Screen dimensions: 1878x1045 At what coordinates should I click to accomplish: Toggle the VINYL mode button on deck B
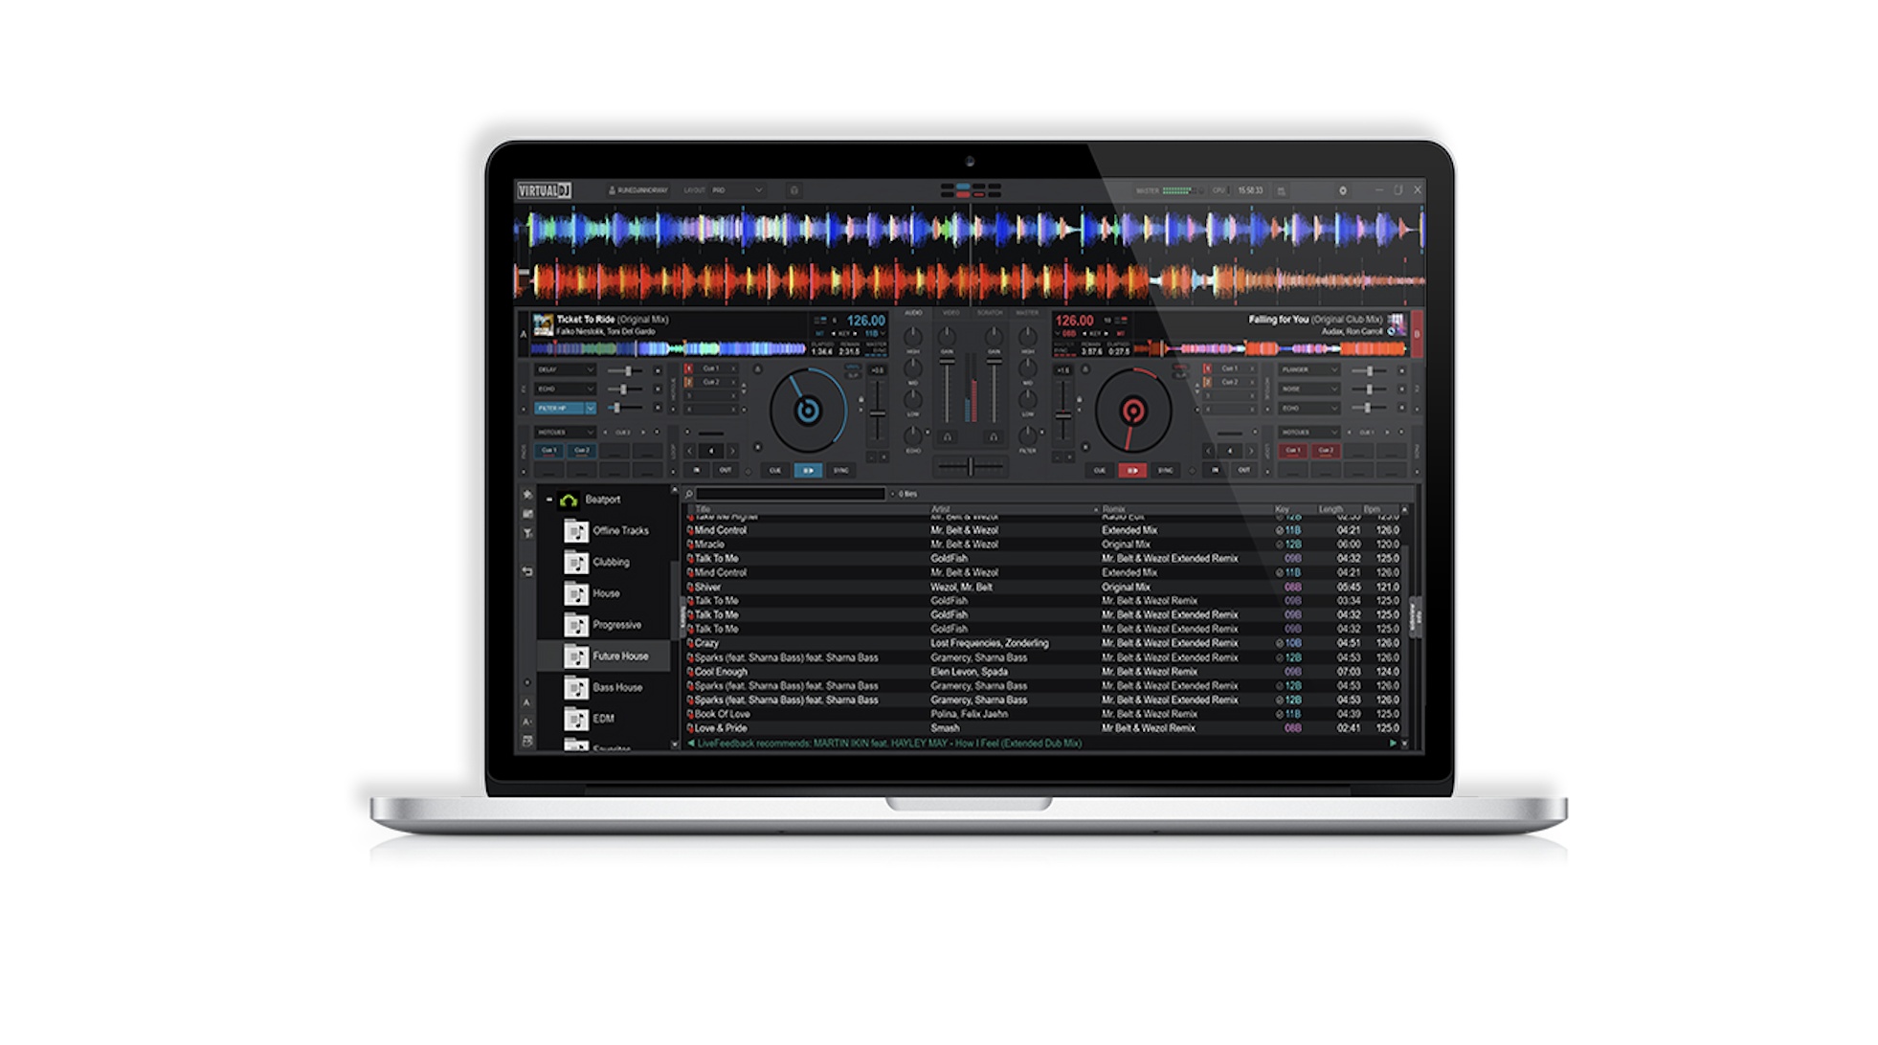(1181, 368)
